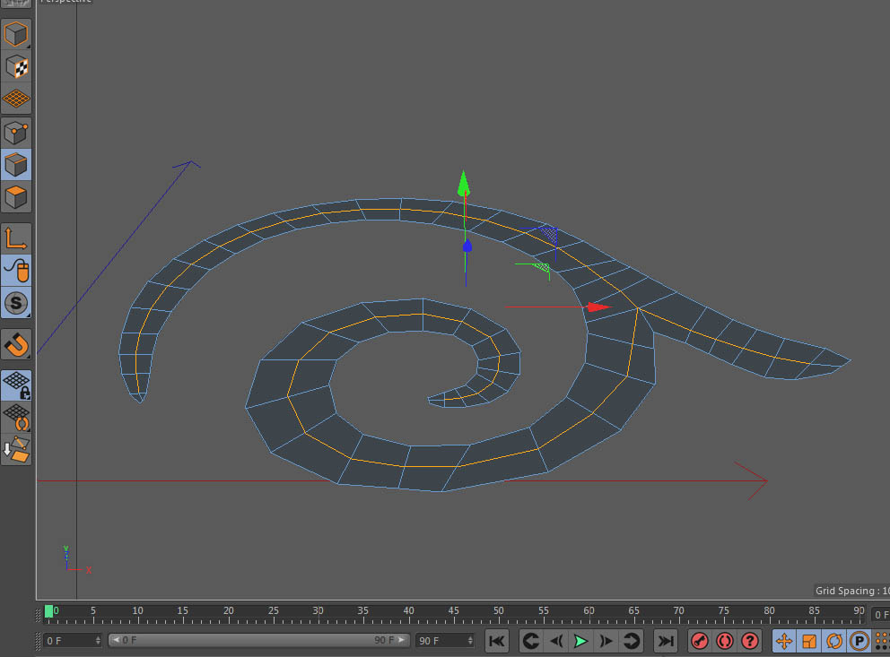Jump to the end of animation
This screenshot has height=657, width=890.
tap(665, 641)
